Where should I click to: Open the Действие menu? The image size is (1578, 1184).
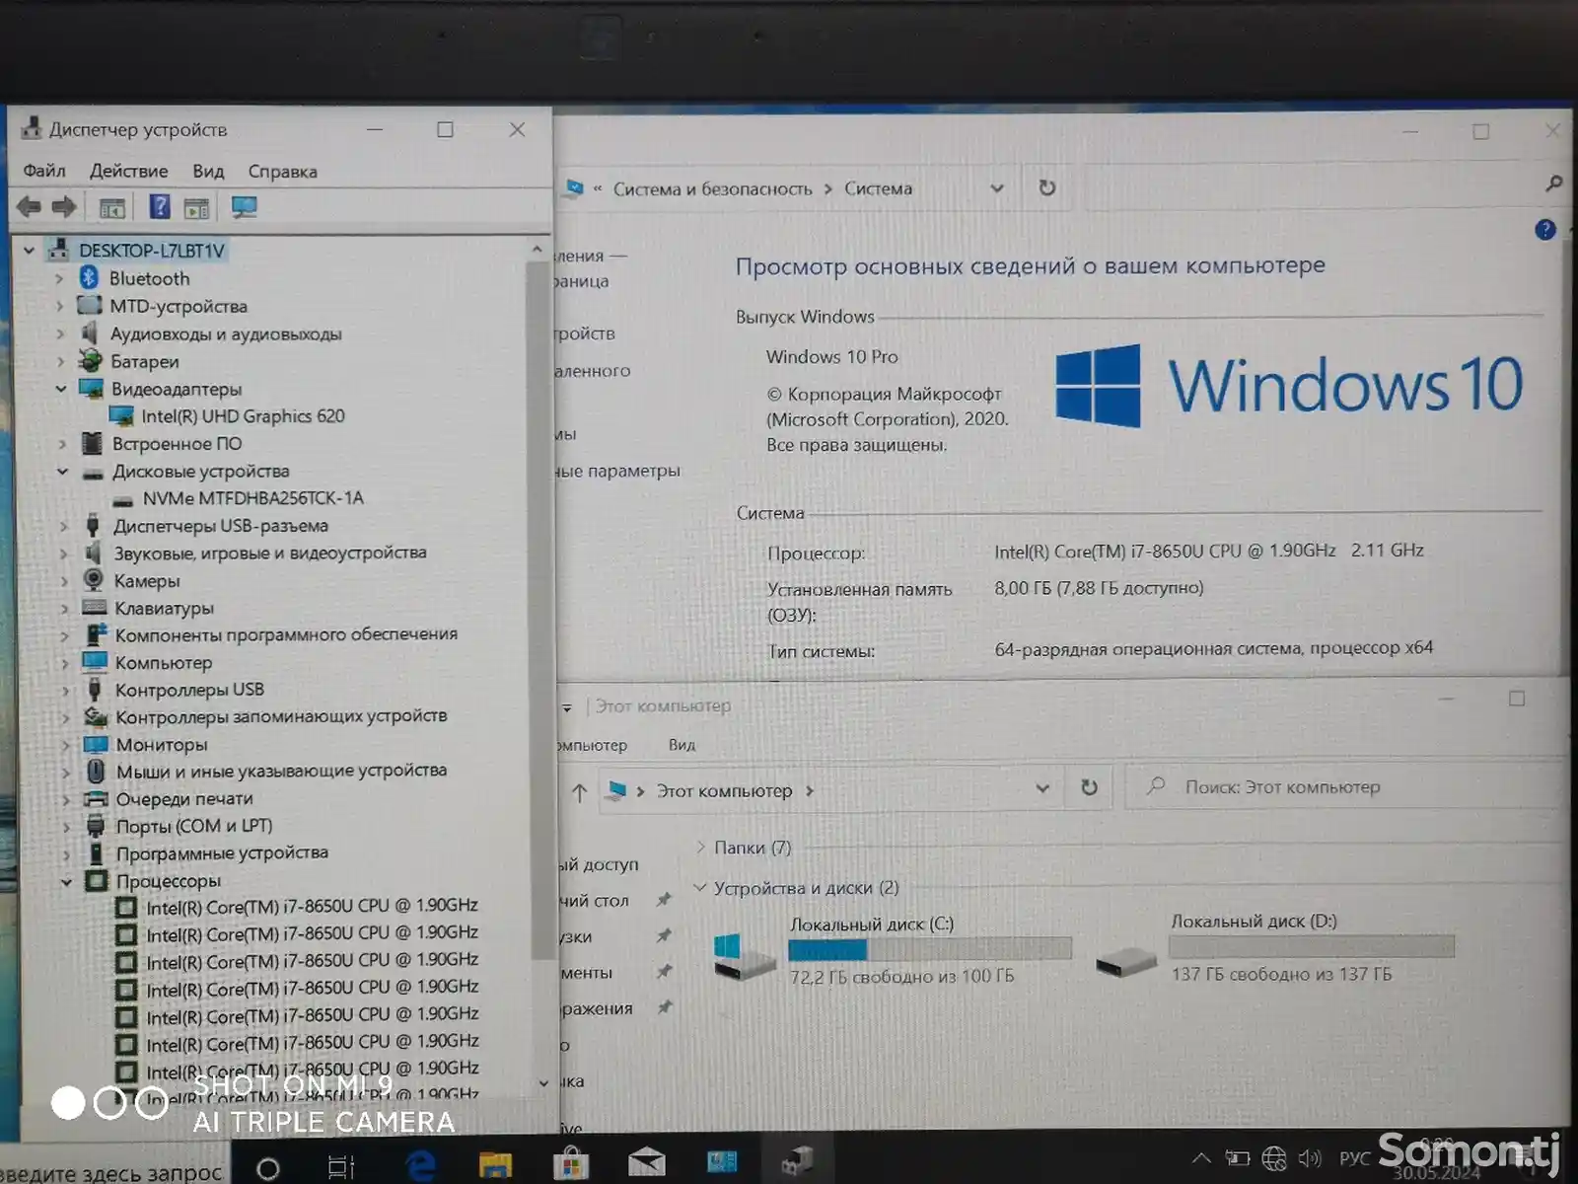coord(128,171)
